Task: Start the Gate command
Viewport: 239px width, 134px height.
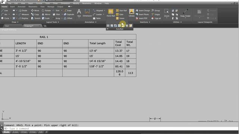Action: pos(119,14)
